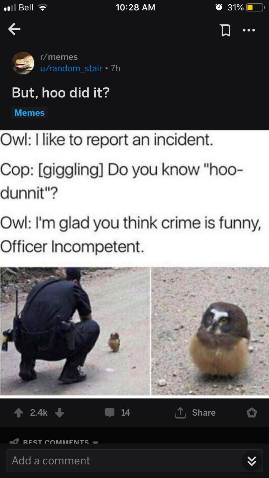Bookmark this post with the save icon

pyautogui.click(x=225, y=30)
